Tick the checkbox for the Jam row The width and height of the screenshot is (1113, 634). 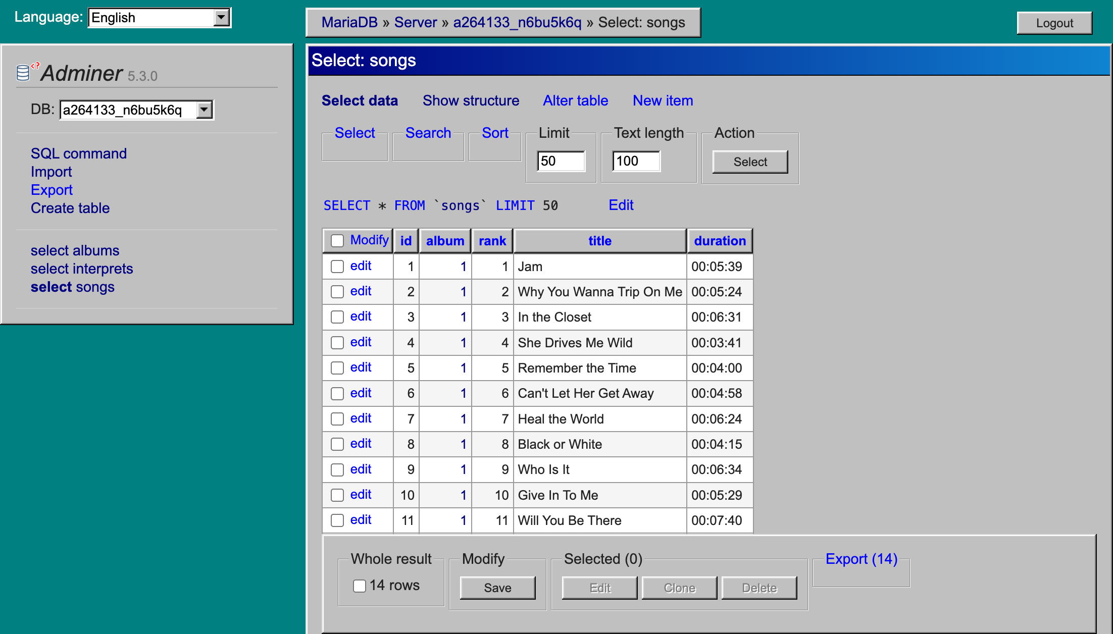point(337,267)
